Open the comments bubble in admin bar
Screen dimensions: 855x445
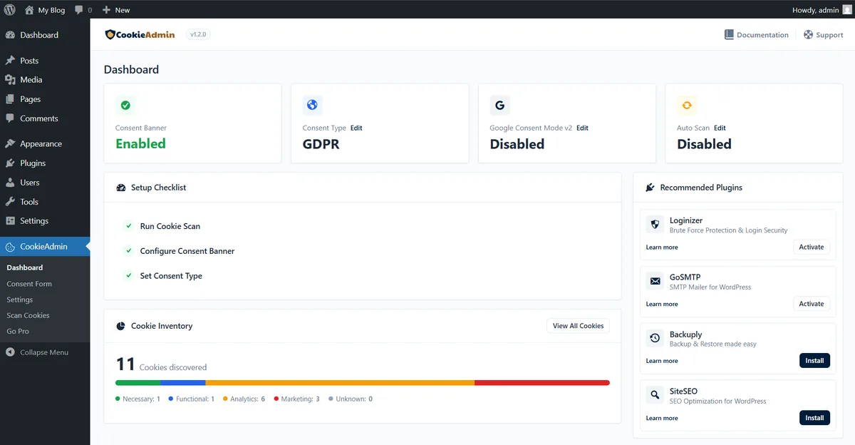pyautogui.click(x=79, y=10)
